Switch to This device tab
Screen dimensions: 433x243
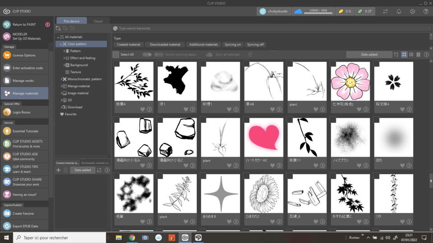(72, 21)
